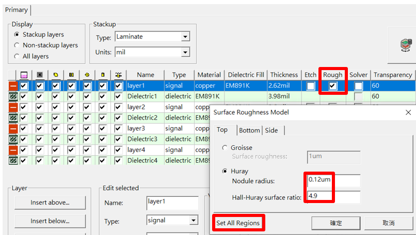Select the layer1 name cell

[x=145, y=86]
